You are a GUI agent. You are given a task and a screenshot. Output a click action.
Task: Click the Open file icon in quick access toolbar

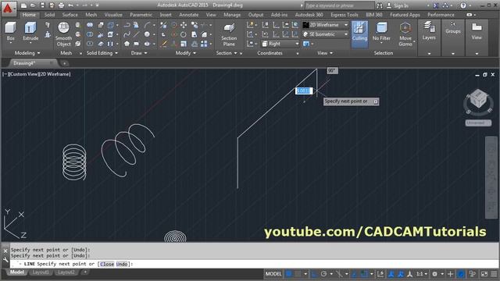pos(33,5)
